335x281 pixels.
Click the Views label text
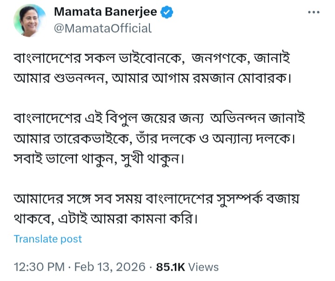point(204,267)
